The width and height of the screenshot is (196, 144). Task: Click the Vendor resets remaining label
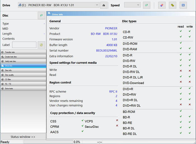point(66,101)
